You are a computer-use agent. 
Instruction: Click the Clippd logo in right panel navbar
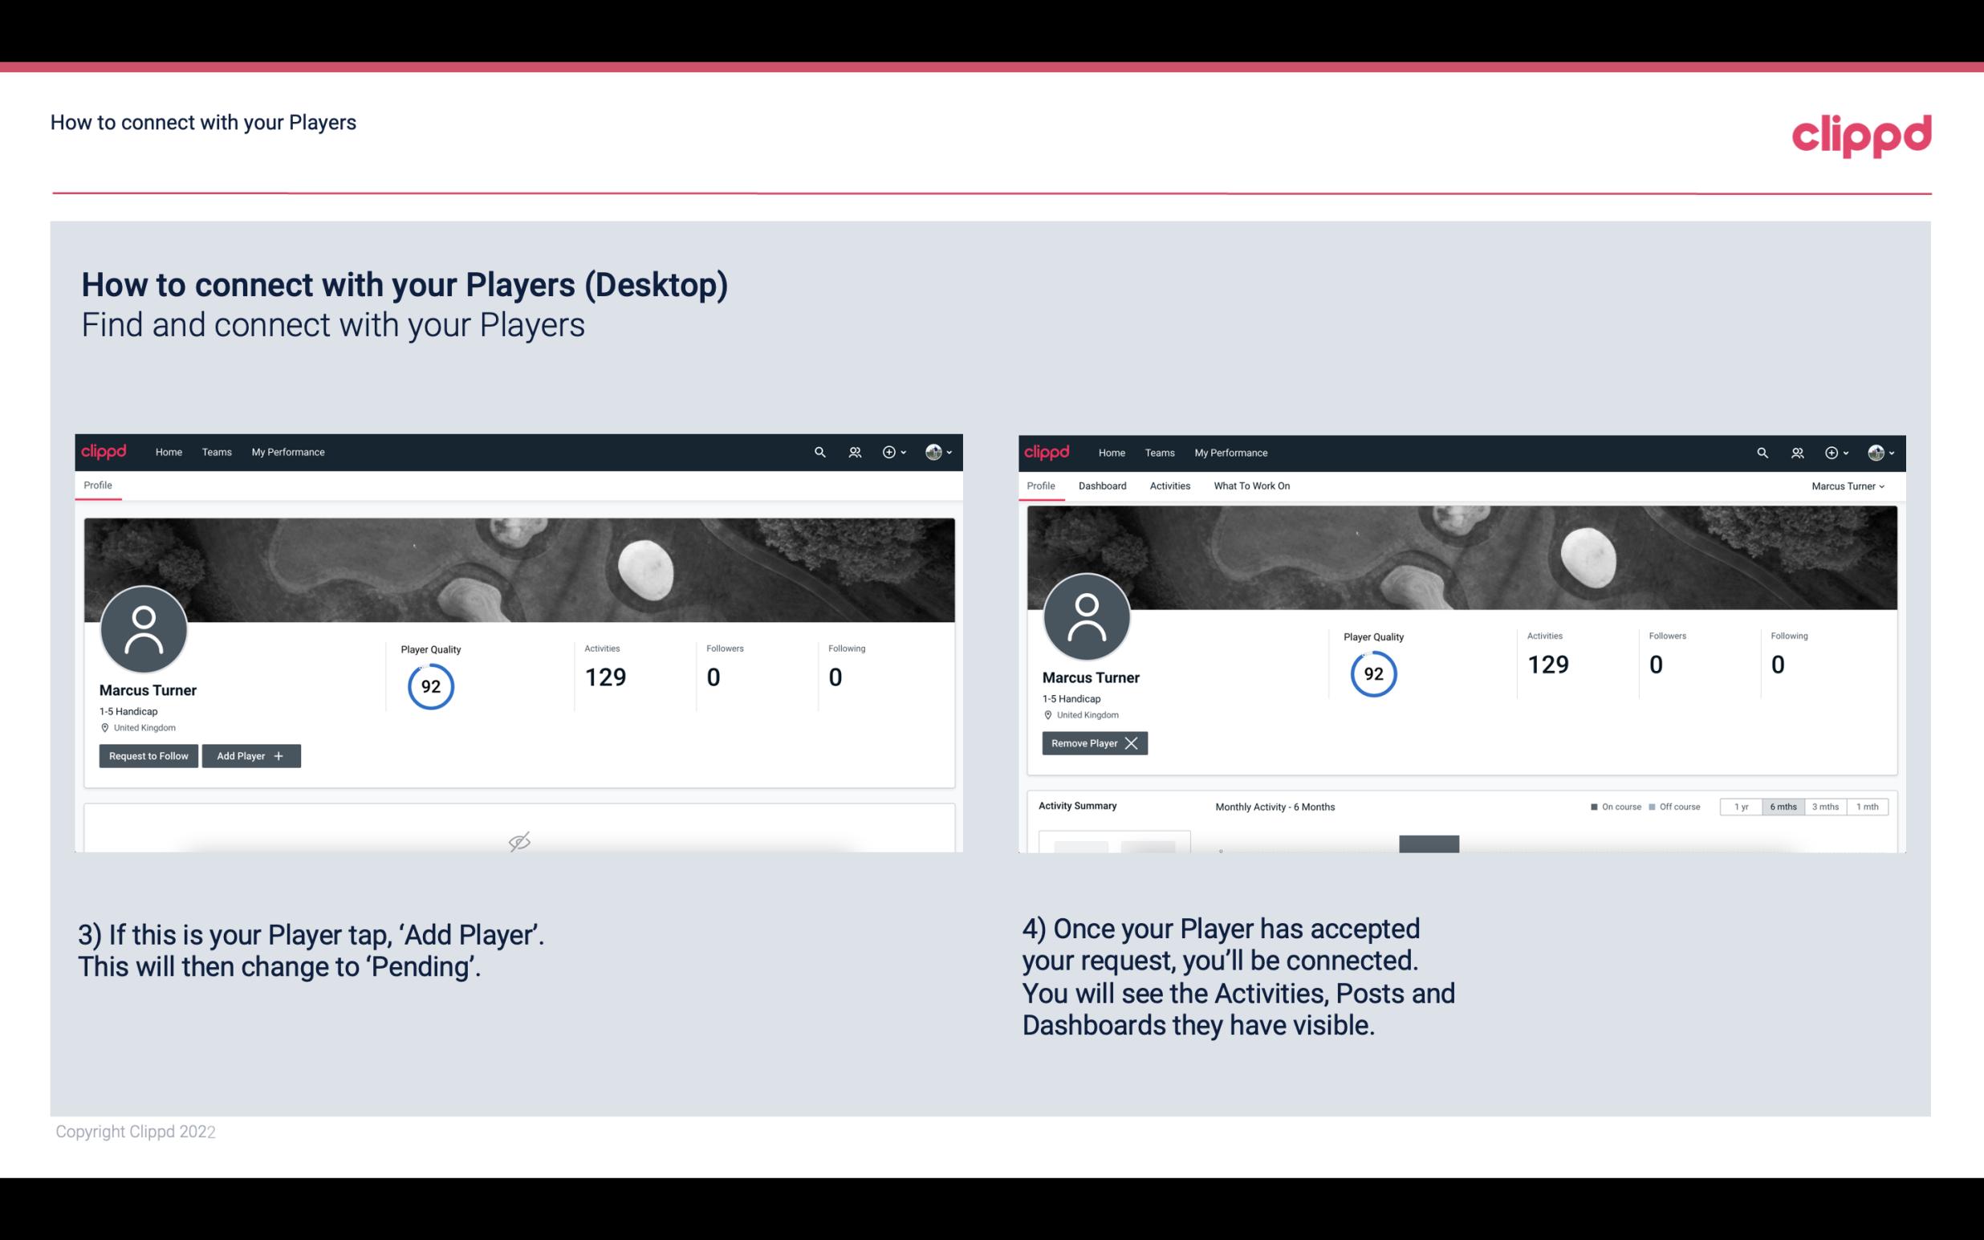point(1047,451)
